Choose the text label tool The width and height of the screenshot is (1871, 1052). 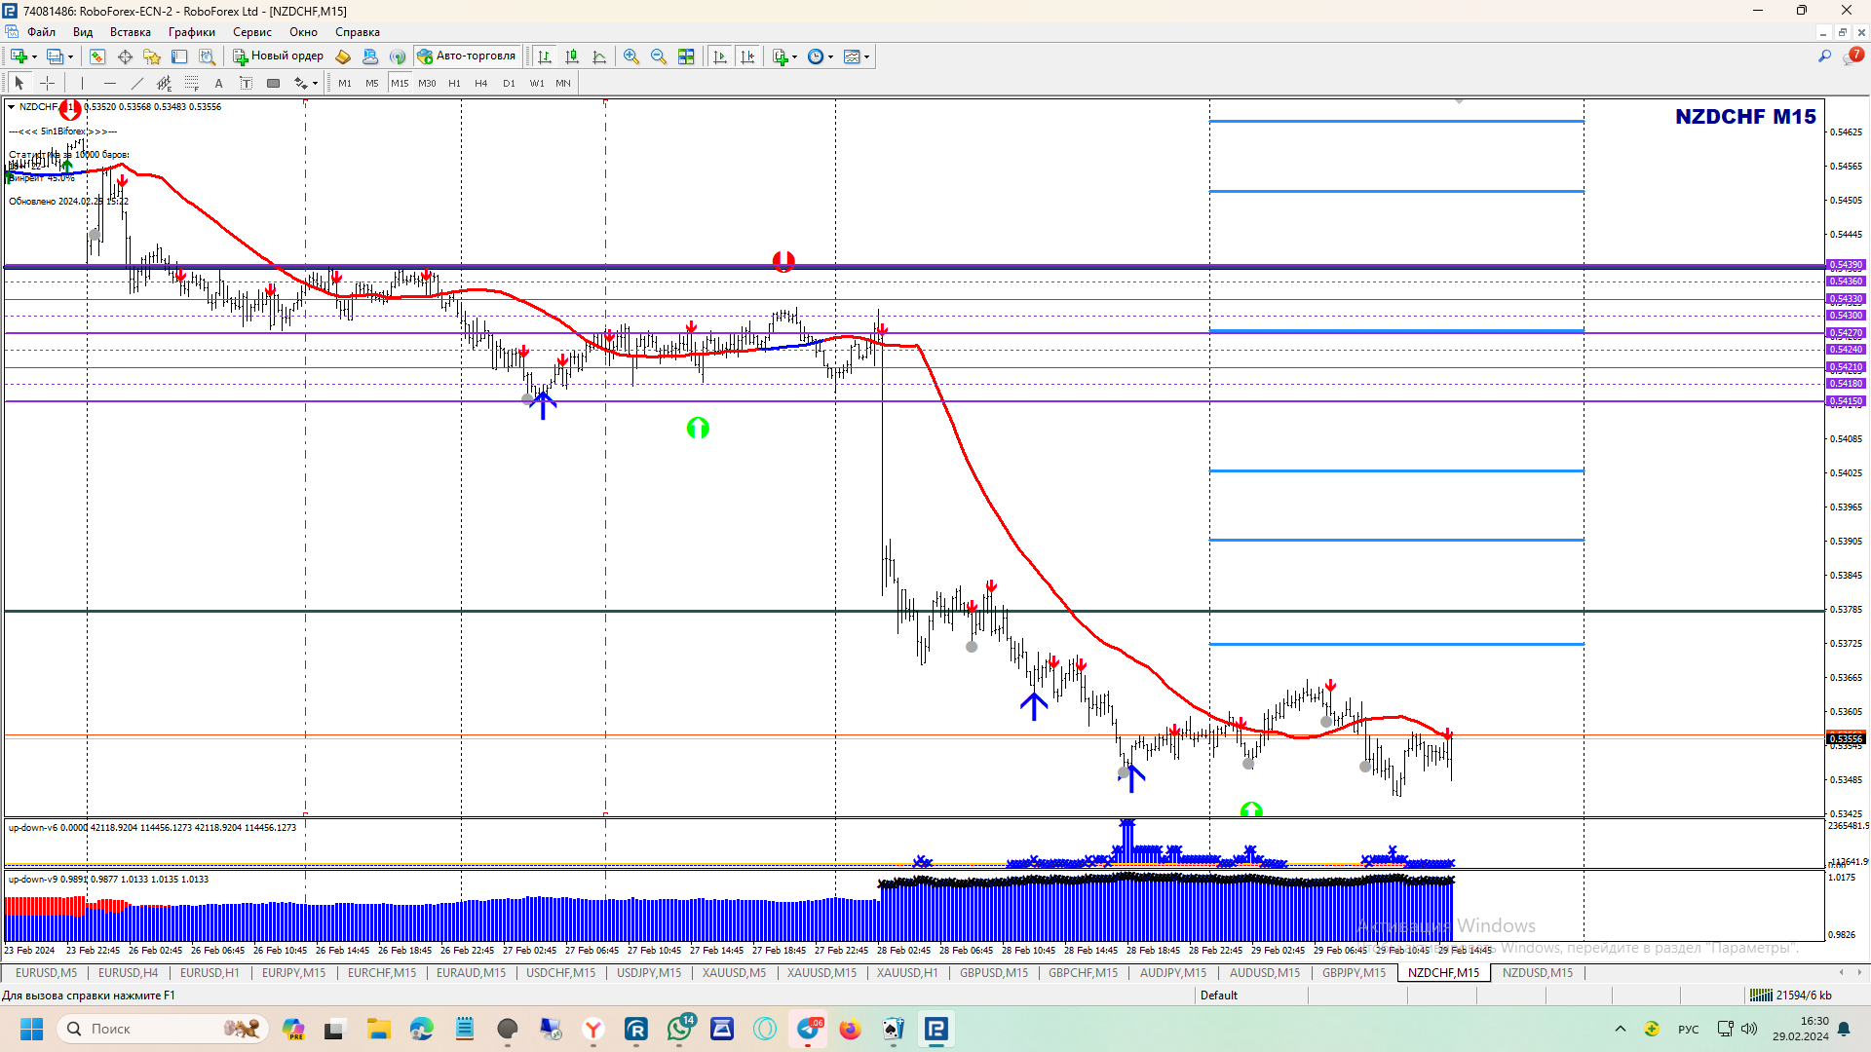[x=246, y=84]
